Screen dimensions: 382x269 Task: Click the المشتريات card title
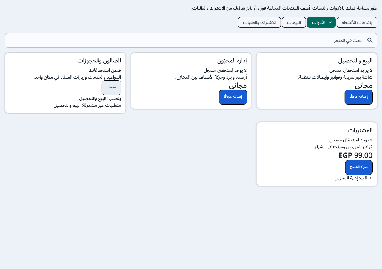click(360, 130)
